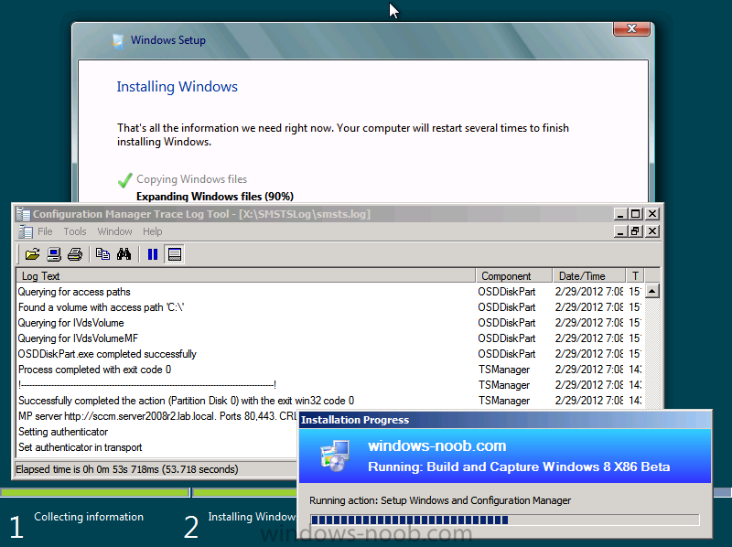Toggle the show details pane toolbar icon

click(175, 254)
